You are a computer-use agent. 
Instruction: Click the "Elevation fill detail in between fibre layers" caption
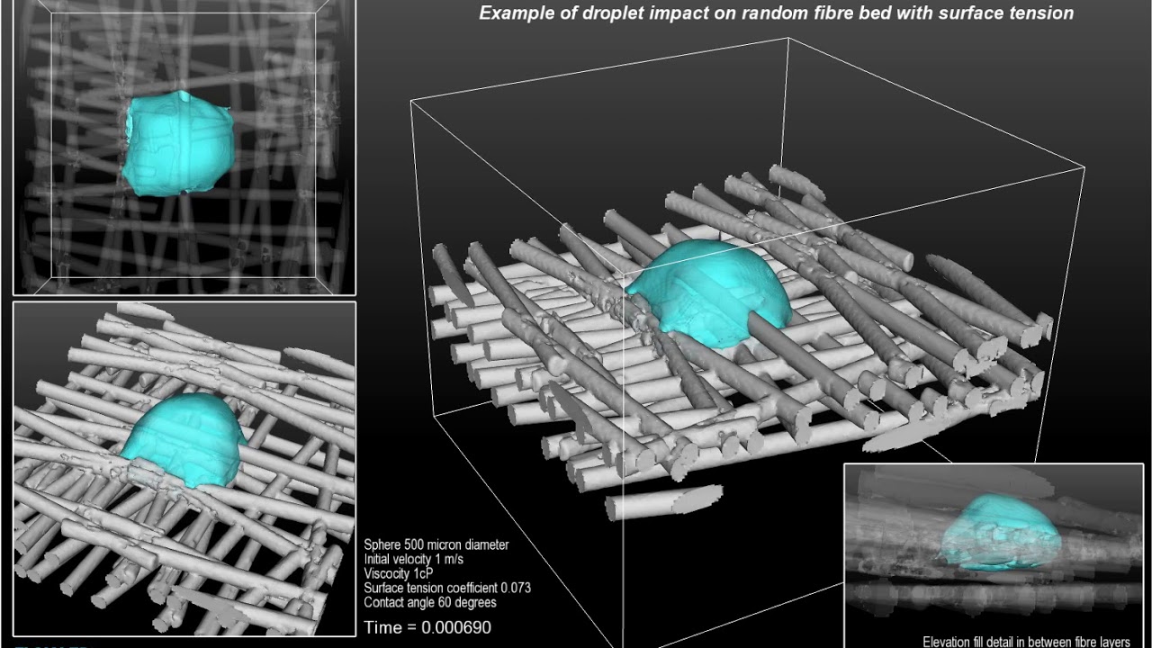pyautogui.click(x=1026, y=642)
